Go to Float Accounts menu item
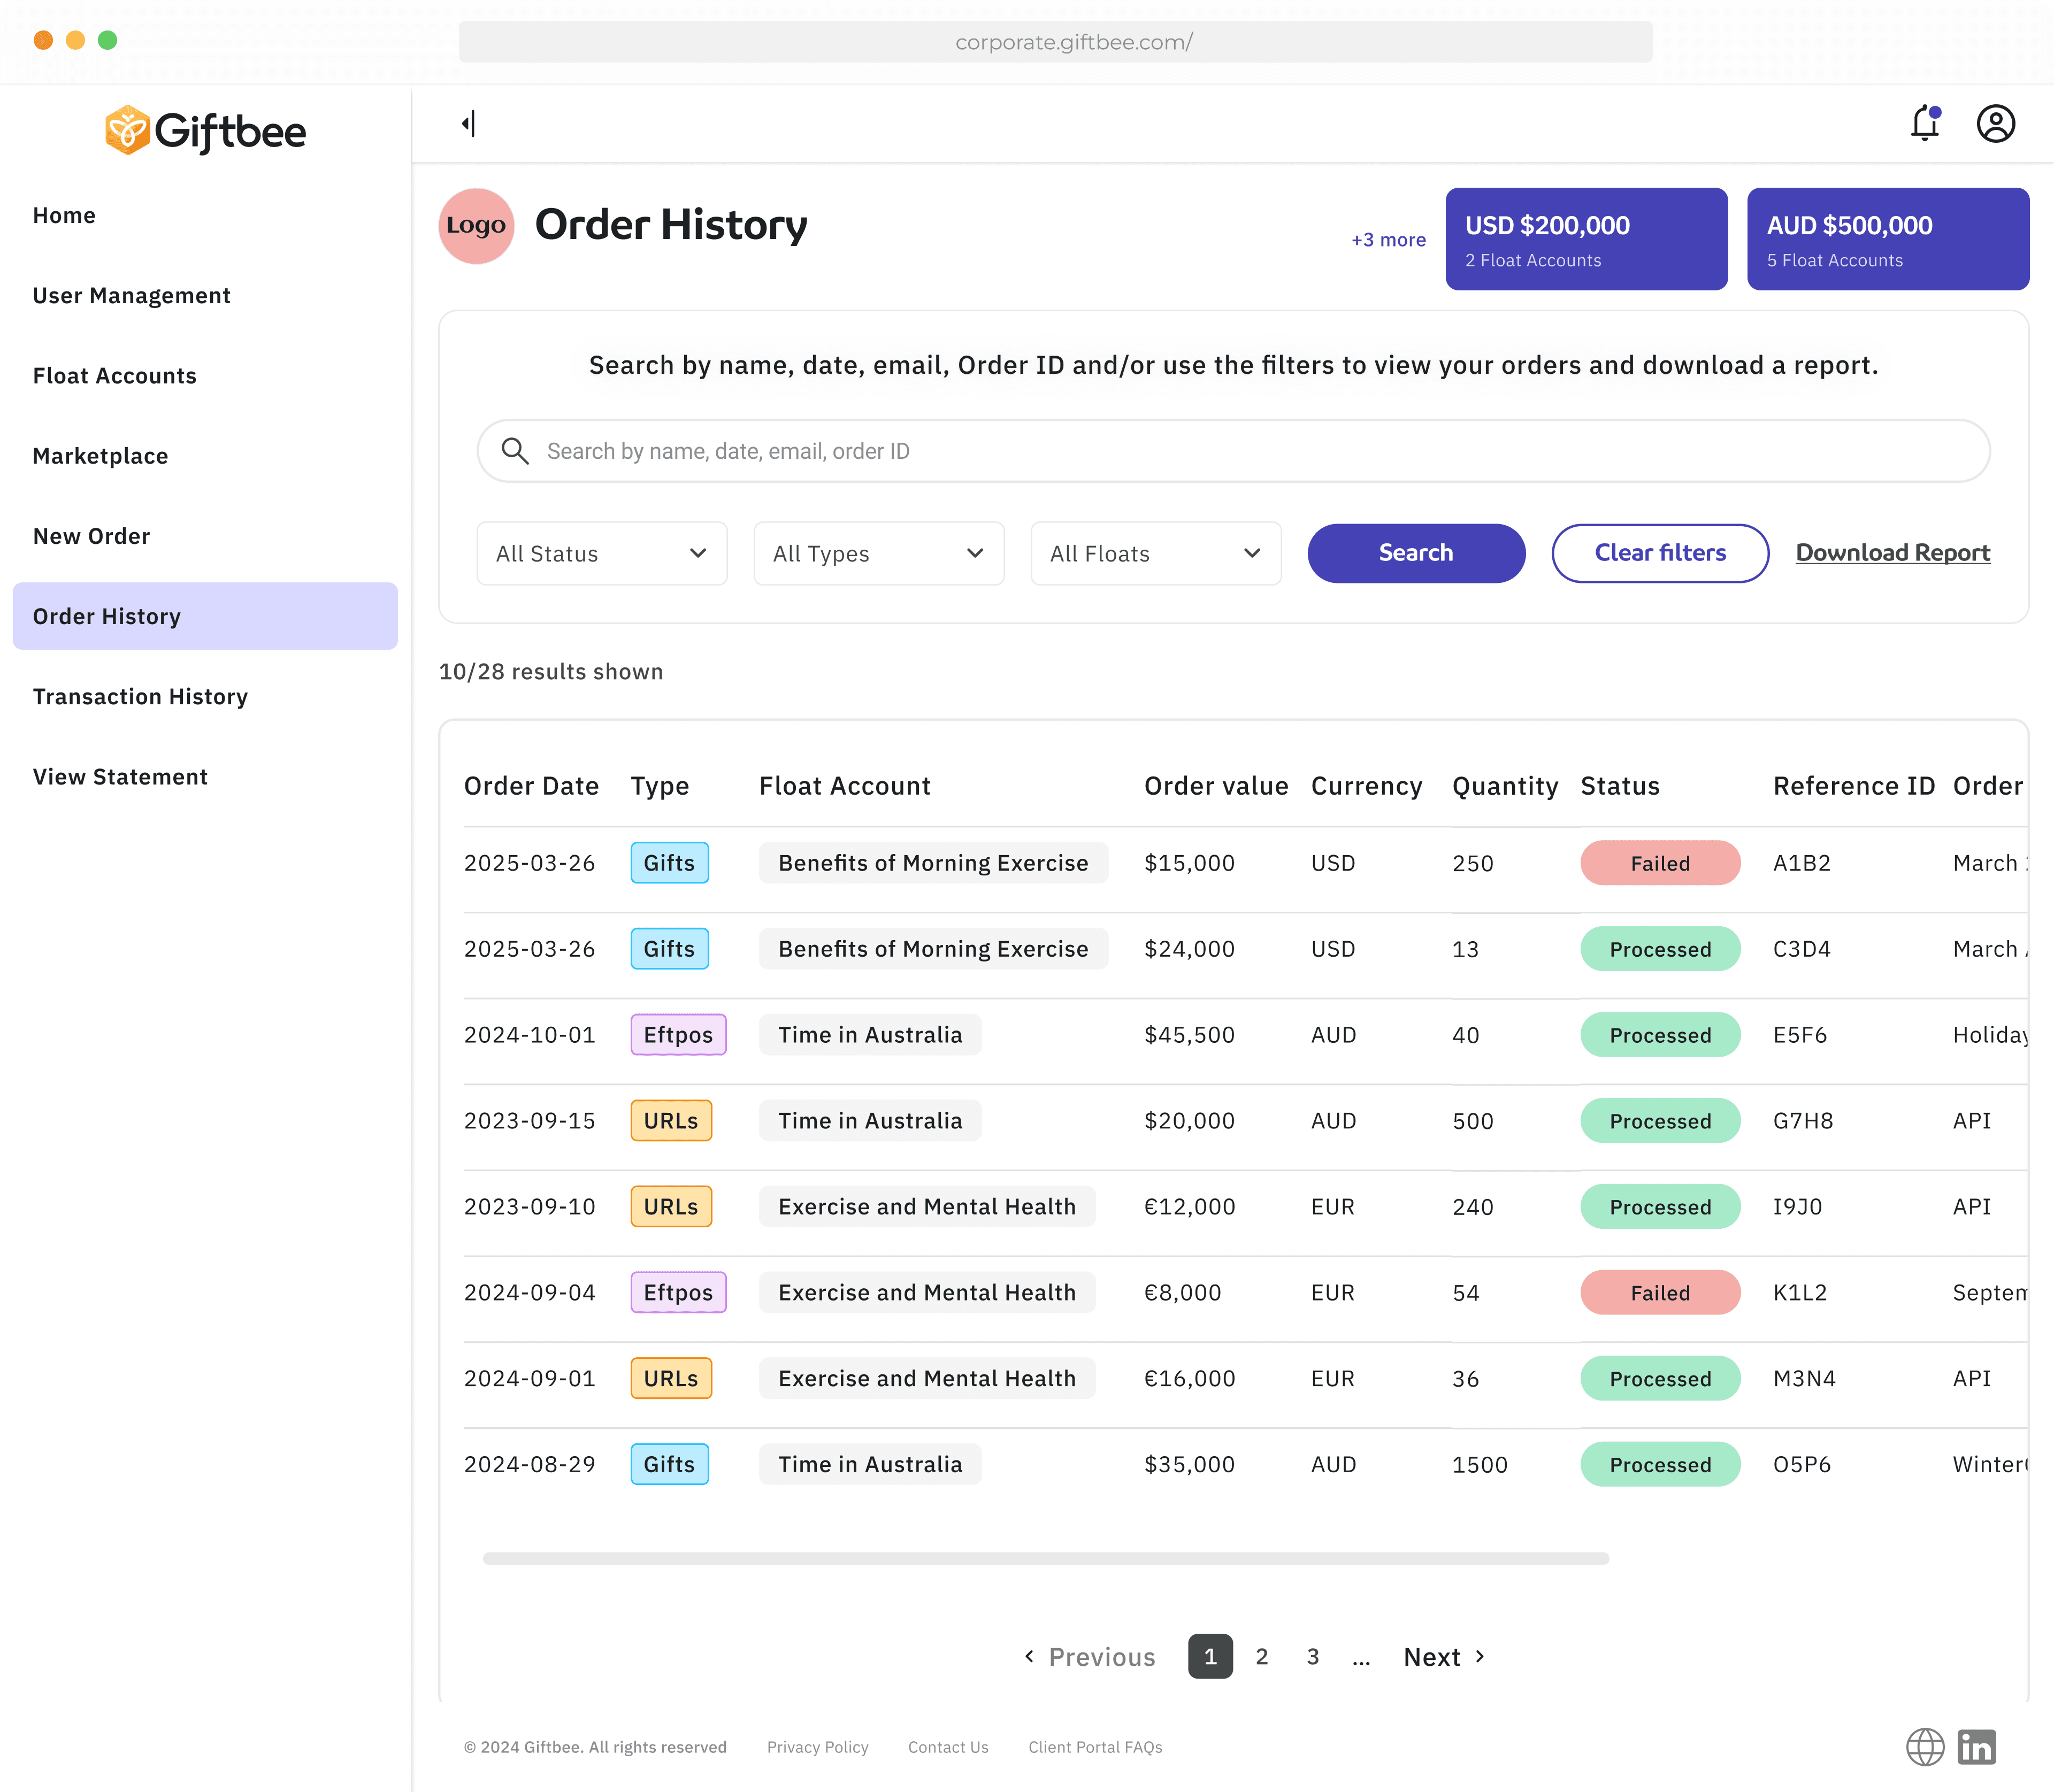The width and height of the screenshot is (2054, 1792). 114,376
